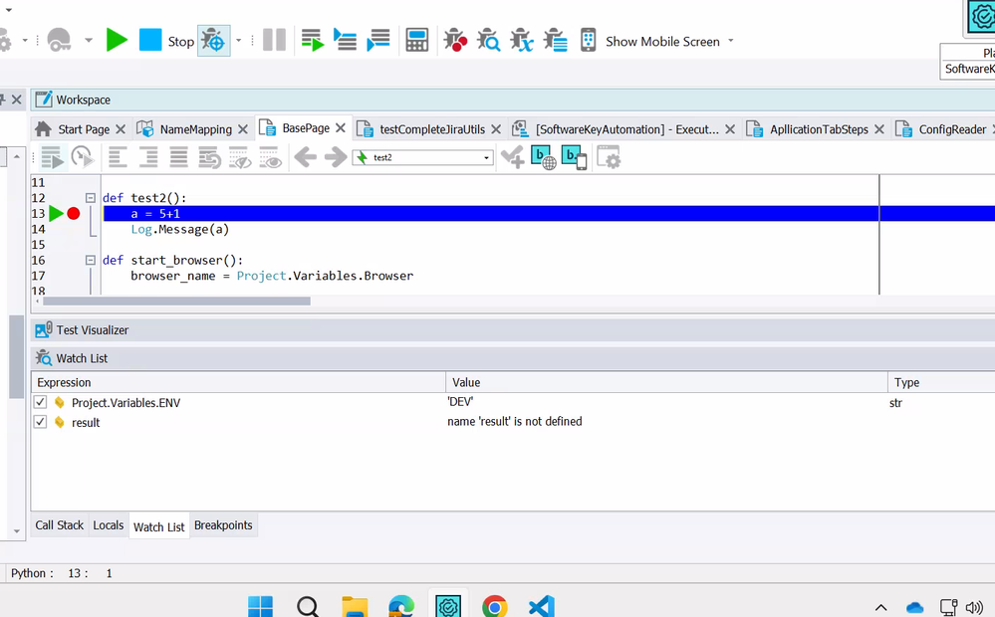Toggle the Enable Debugging bug icon
Viewport: 995px width, 617px height.
pyautogui.click(x=213, y=41)
